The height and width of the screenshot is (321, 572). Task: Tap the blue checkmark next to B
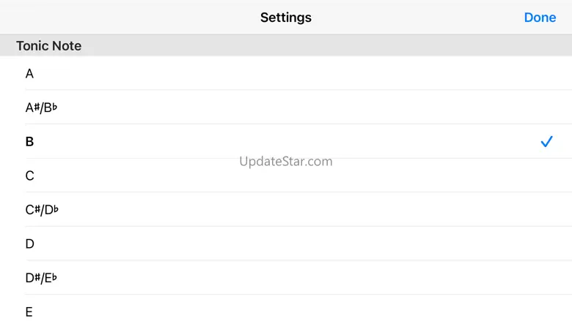[x=546, y=141]
